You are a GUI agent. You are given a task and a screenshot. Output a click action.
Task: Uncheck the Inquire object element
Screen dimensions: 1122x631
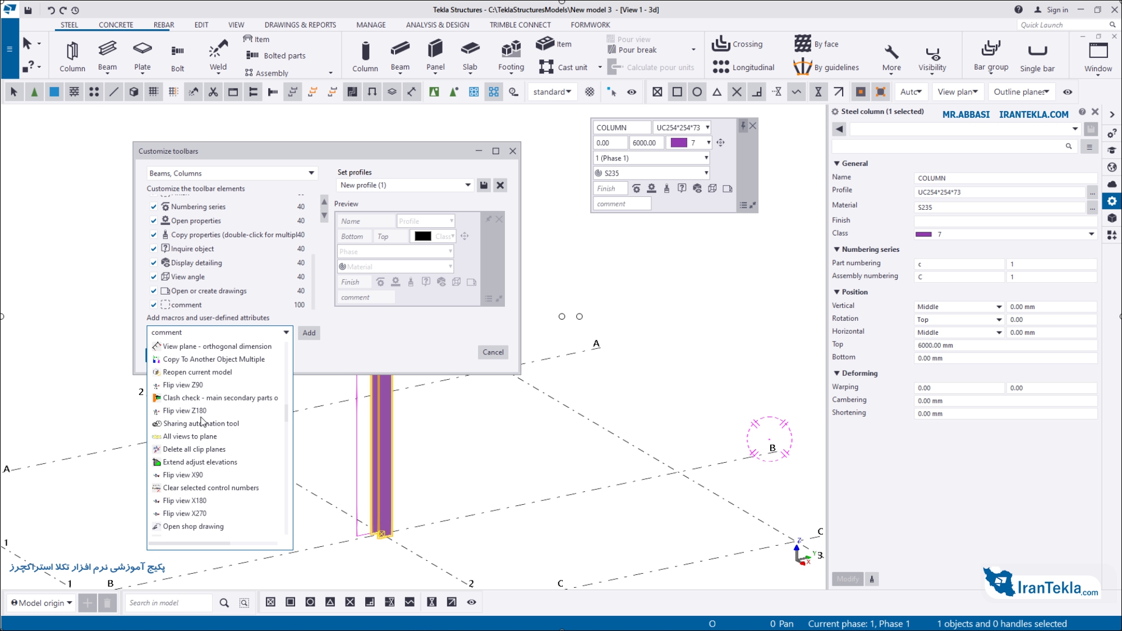click(153, 248)
